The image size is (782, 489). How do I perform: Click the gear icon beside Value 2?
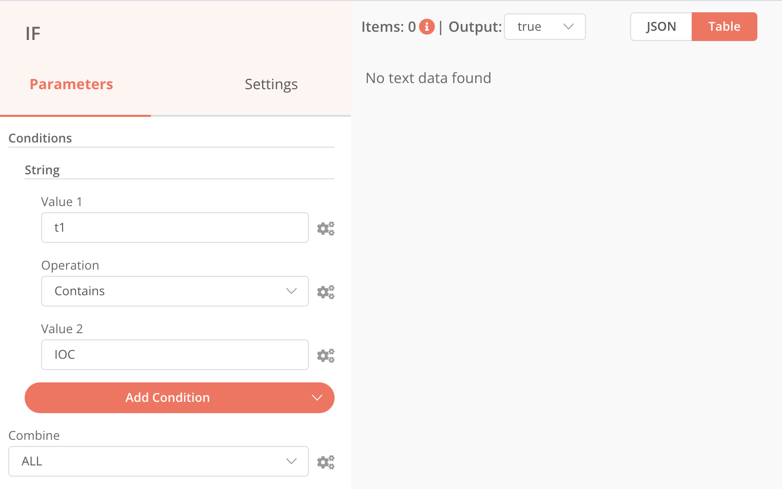pos(325,355)
